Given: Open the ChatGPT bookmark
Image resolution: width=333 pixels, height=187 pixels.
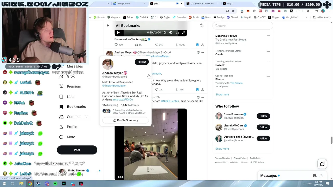Looking at the screenshot, I should pos(259,17).
